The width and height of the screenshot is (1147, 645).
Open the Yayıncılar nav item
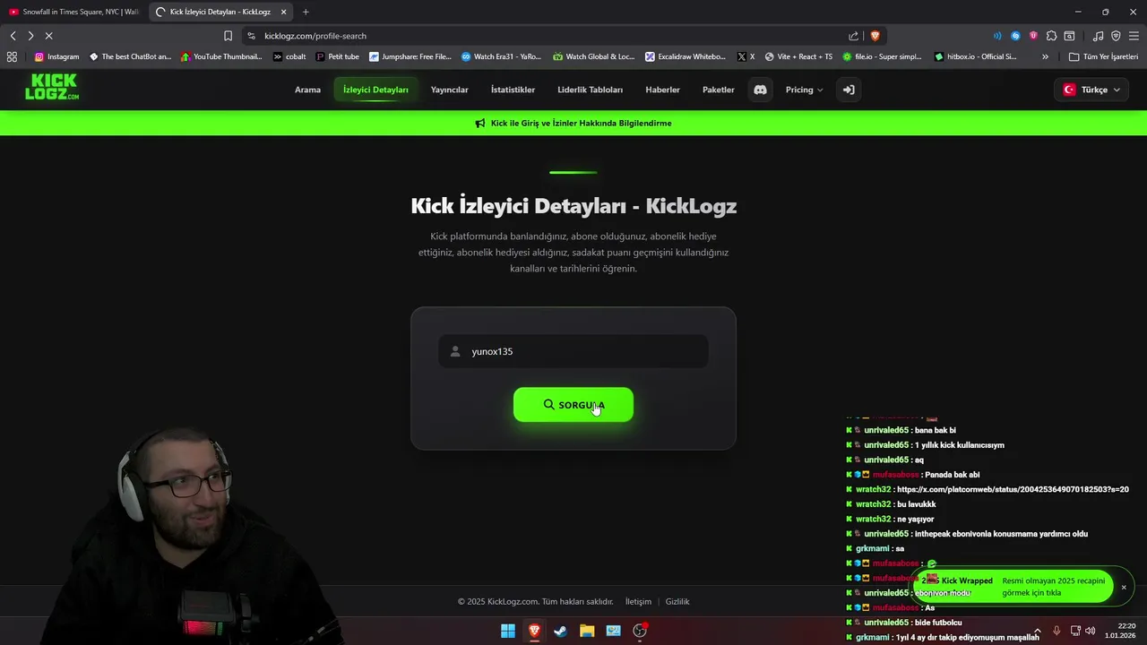click(449, 90)
